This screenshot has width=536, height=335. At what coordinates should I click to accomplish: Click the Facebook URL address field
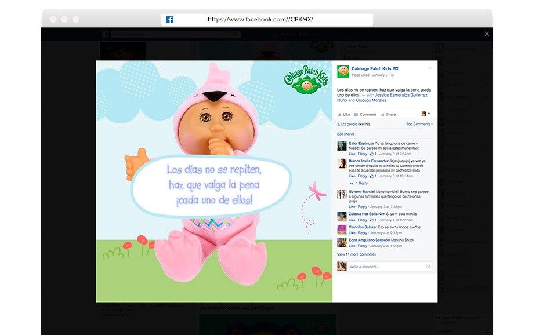pyautogui.click(x=267, y=20)
